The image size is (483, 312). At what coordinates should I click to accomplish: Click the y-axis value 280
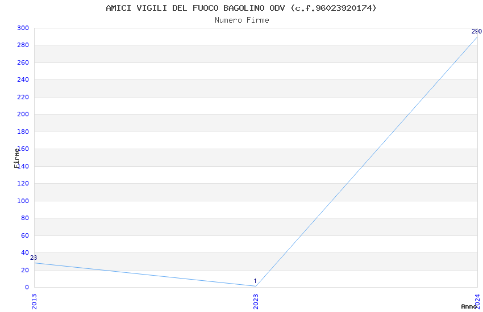23,45
